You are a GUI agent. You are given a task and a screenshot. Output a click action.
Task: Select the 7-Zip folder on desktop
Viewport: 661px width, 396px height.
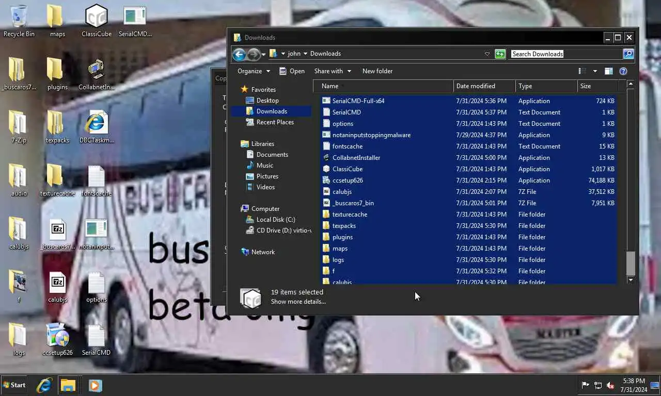click(x=19, y=128)
